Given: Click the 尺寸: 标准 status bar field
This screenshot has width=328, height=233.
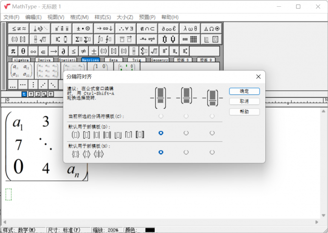Looking at the screenshot, I should 68,230.
